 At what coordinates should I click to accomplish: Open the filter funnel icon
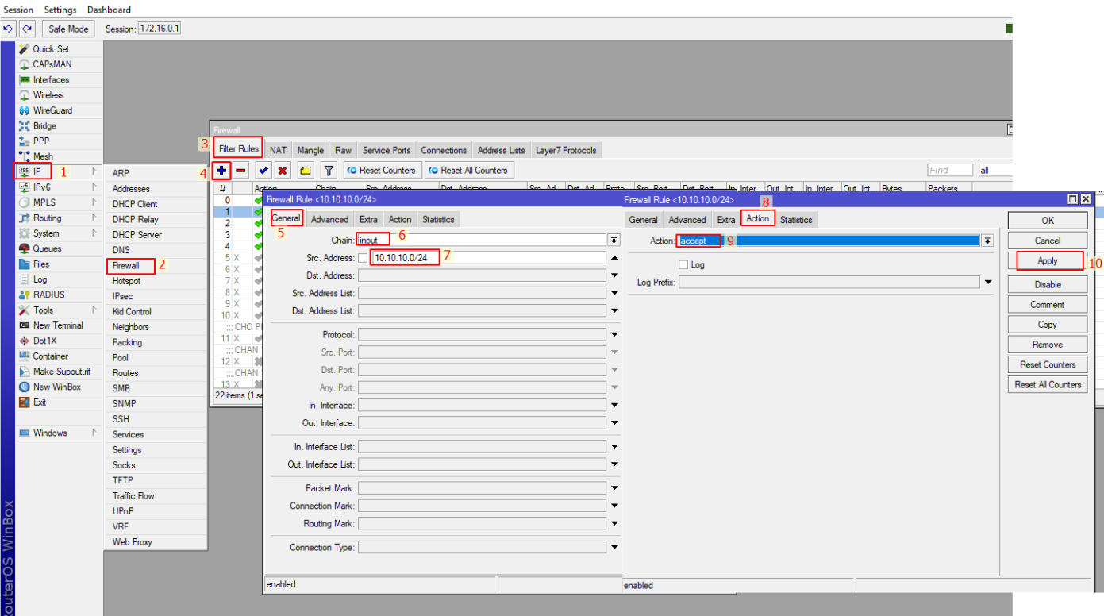coord(329,171)
